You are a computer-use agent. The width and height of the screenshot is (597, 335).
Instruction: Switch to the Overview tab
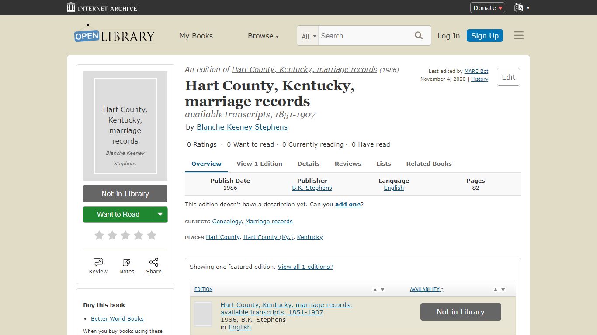[206, 164]
